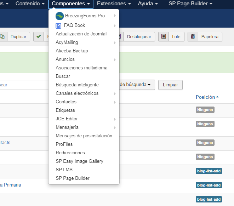Expand Canales electrónicos submenu arrow
The height and width of the screenshot is (206, 234).
tap(115, 94)
